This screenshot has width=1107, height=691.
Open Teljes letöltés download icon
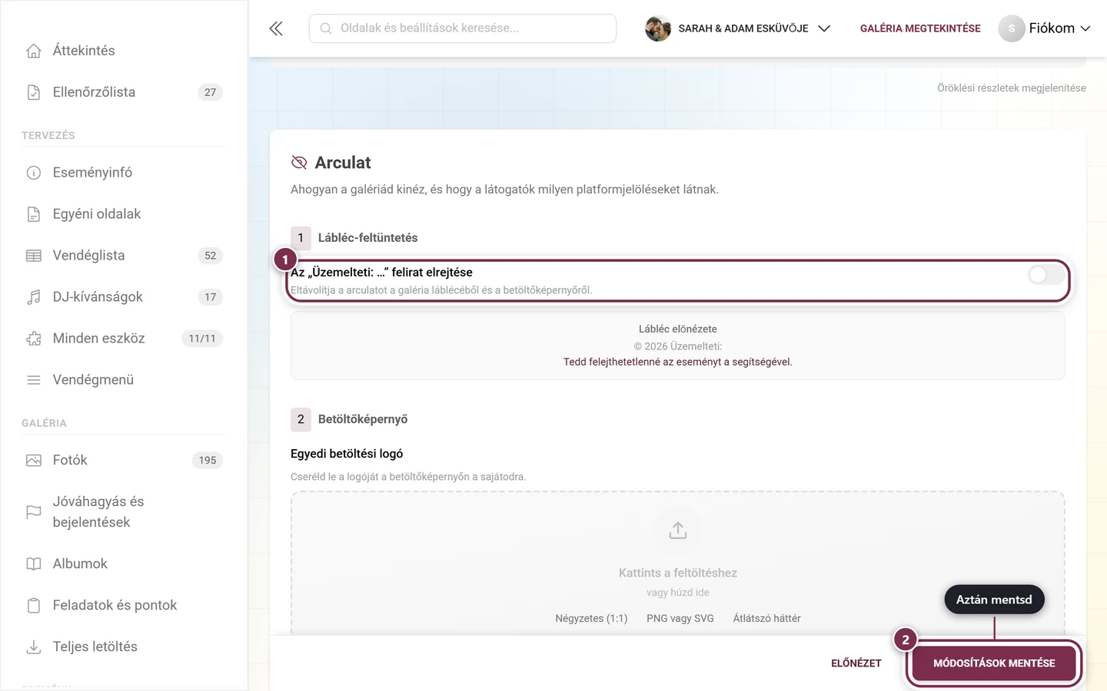pyautogui.click(x=34, y=647)
